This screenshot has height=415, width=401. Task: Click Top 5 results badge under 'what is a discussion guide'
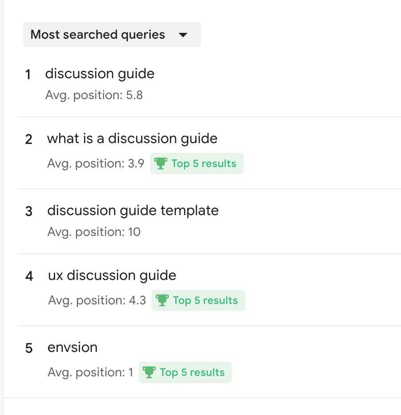point(197,164)
